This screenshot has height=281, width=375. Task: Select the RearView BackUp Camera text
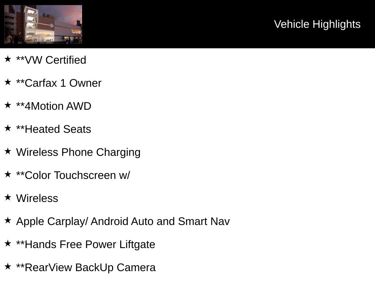point(86,267)
